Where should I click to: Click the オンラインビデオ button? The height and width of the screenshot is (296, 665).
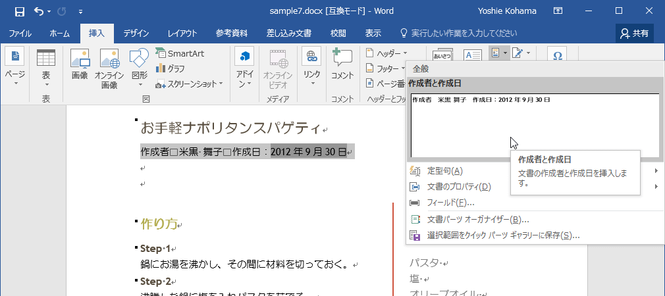coord(278,68)
